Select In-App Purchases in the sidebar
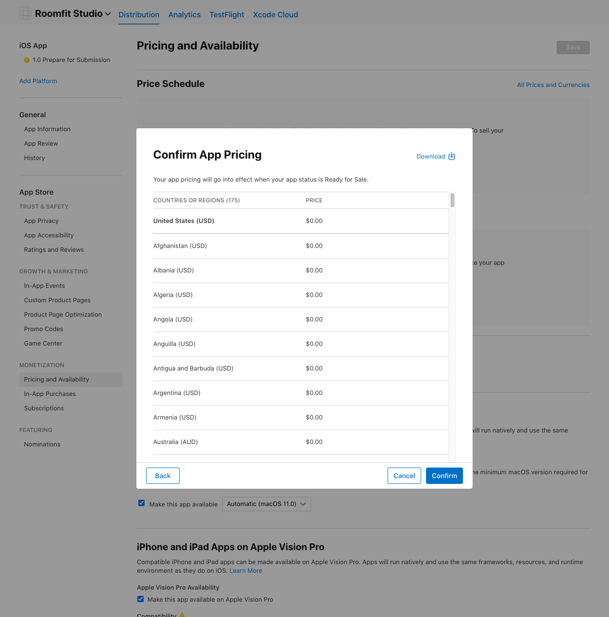This screenshot has height=617, width=609. point(50,394)
